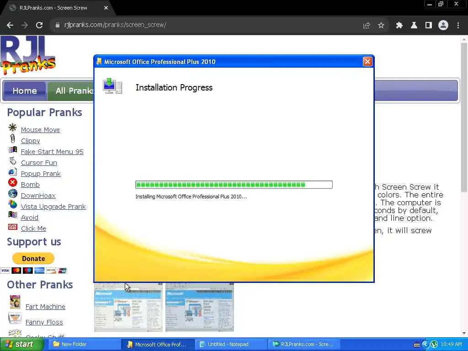The height and width of the screenshot is (351, 468).
Task: Click the green installation progress bar
Action: pyautogui.click(x=234, y=185)
